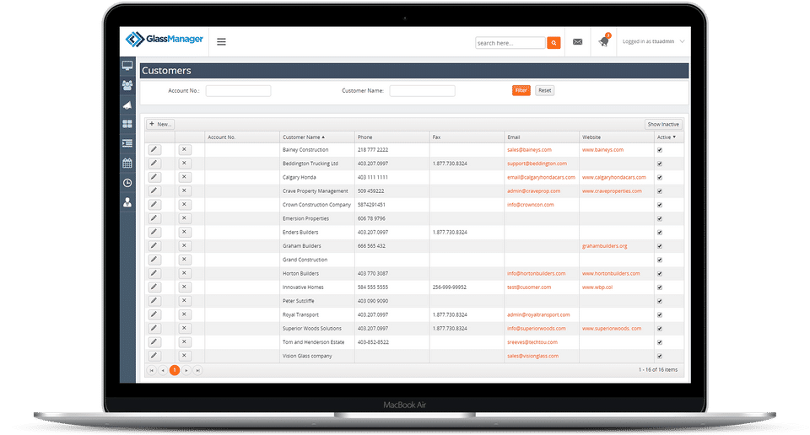
Task: Toggle Active checkbox for Graham Builders
Action: tap(660, 246)
